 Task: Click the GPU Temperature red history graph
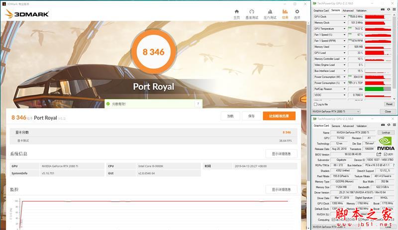pos(378,29)
